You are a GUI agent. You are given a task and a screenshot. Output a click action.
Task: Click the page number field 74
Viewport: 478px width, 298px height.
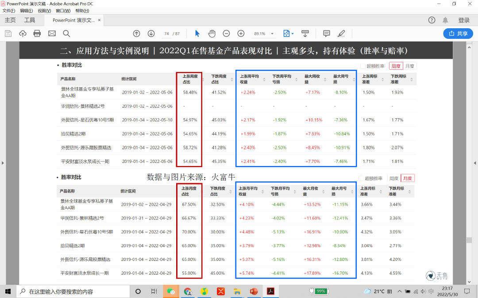click(166, 34)
